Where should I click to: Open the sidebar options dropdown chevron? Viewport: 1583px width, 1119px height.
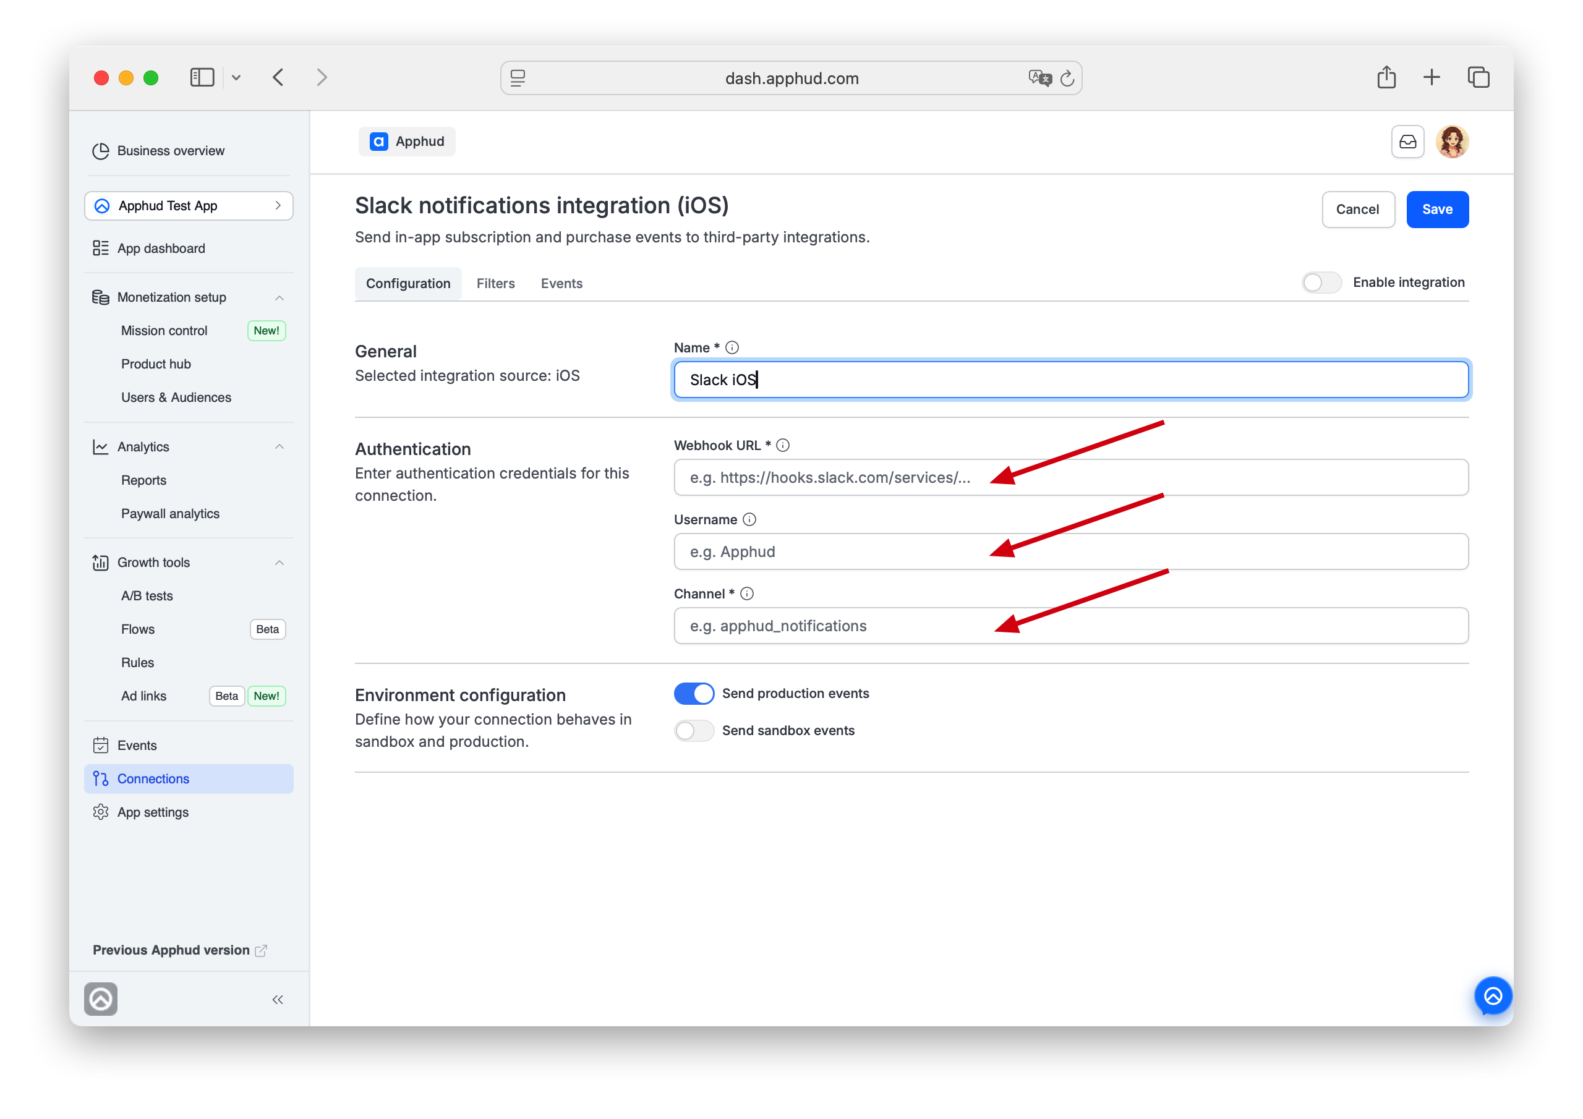236,78
